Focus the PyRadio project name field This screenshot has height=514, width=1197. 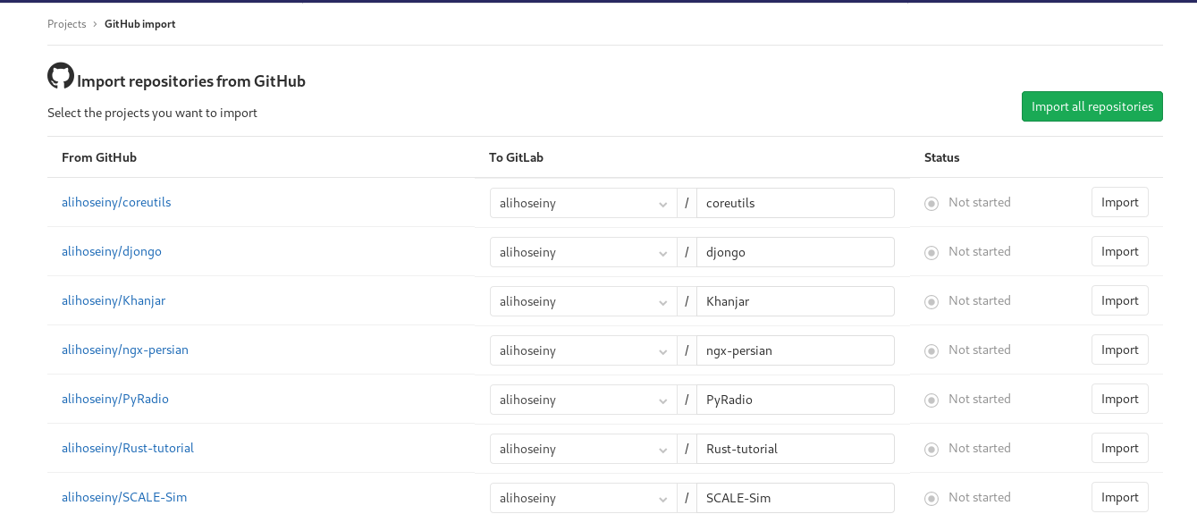click(796, 400)
